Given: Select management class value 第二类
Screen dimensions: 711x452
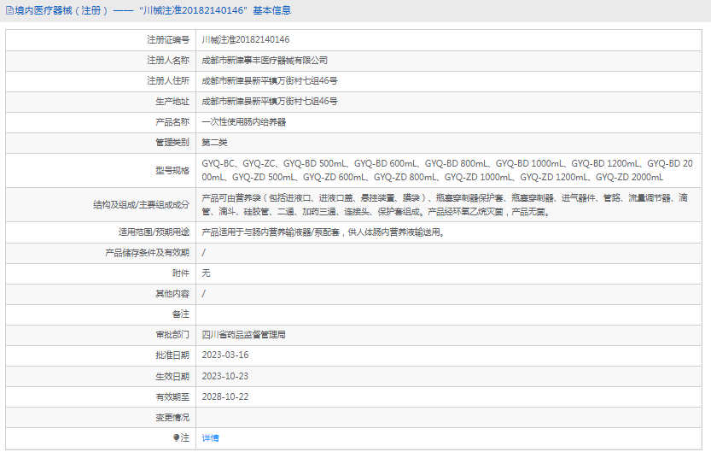Looking at the screenshot, I should (x=214, y=143).
